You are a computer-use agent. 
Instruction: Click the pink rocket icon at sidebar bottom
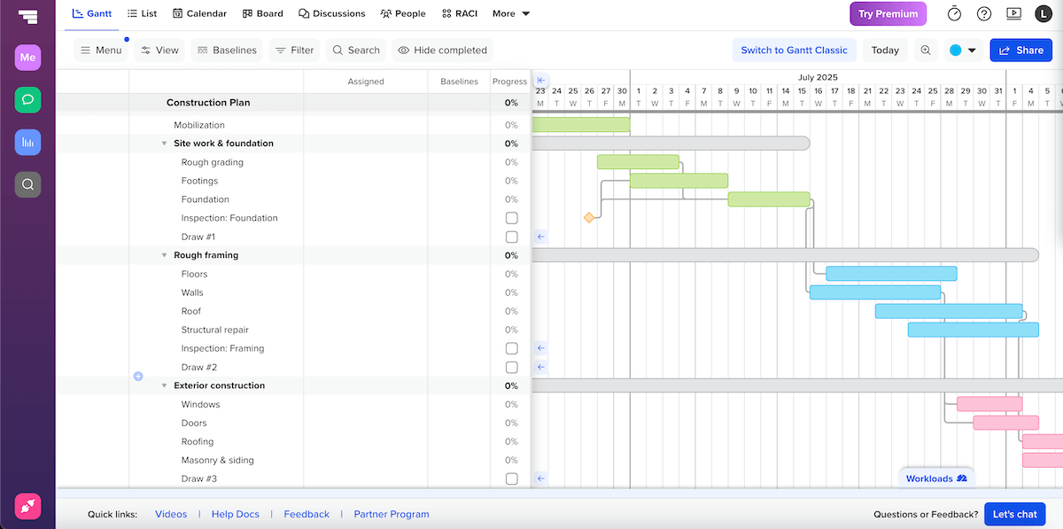pyautogui.click(x=27, y=506)
